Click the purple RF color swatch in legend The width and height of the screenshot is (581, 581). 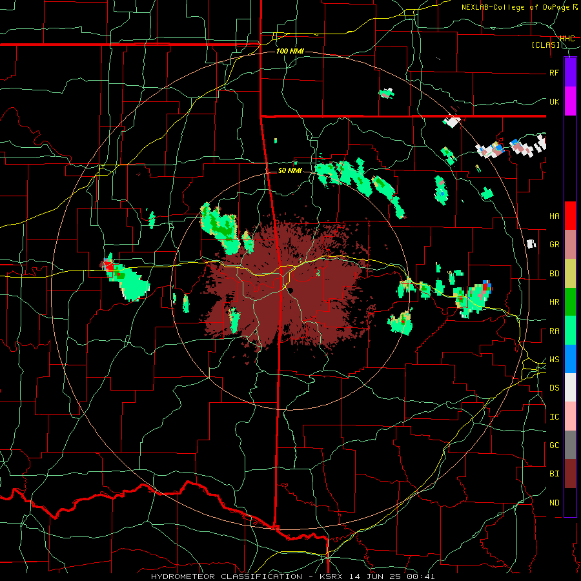coord(570,72)
